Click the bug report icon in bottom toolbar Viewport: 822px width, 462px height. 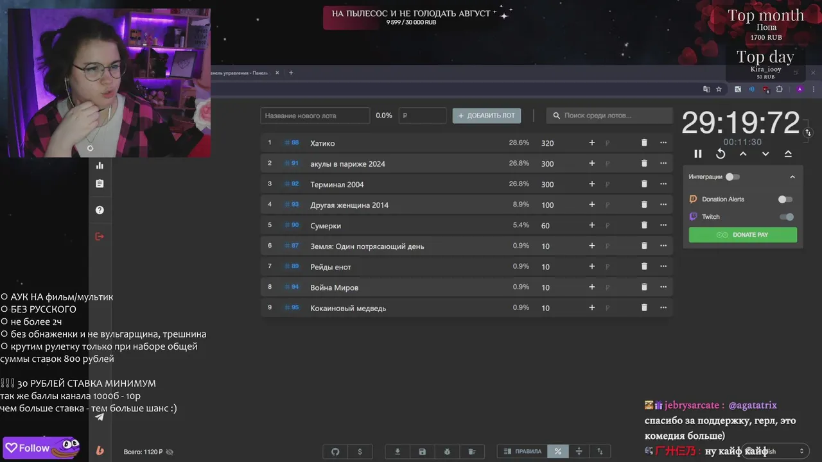pos(447,452)
